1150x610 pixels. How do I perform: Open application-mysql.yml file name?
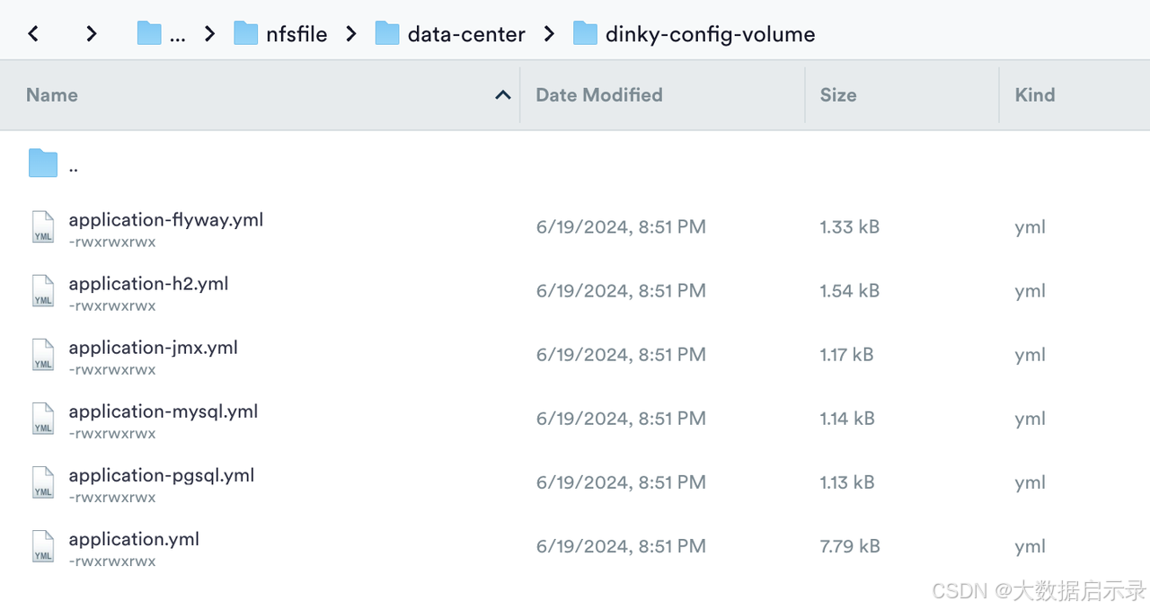coord(164,411)
